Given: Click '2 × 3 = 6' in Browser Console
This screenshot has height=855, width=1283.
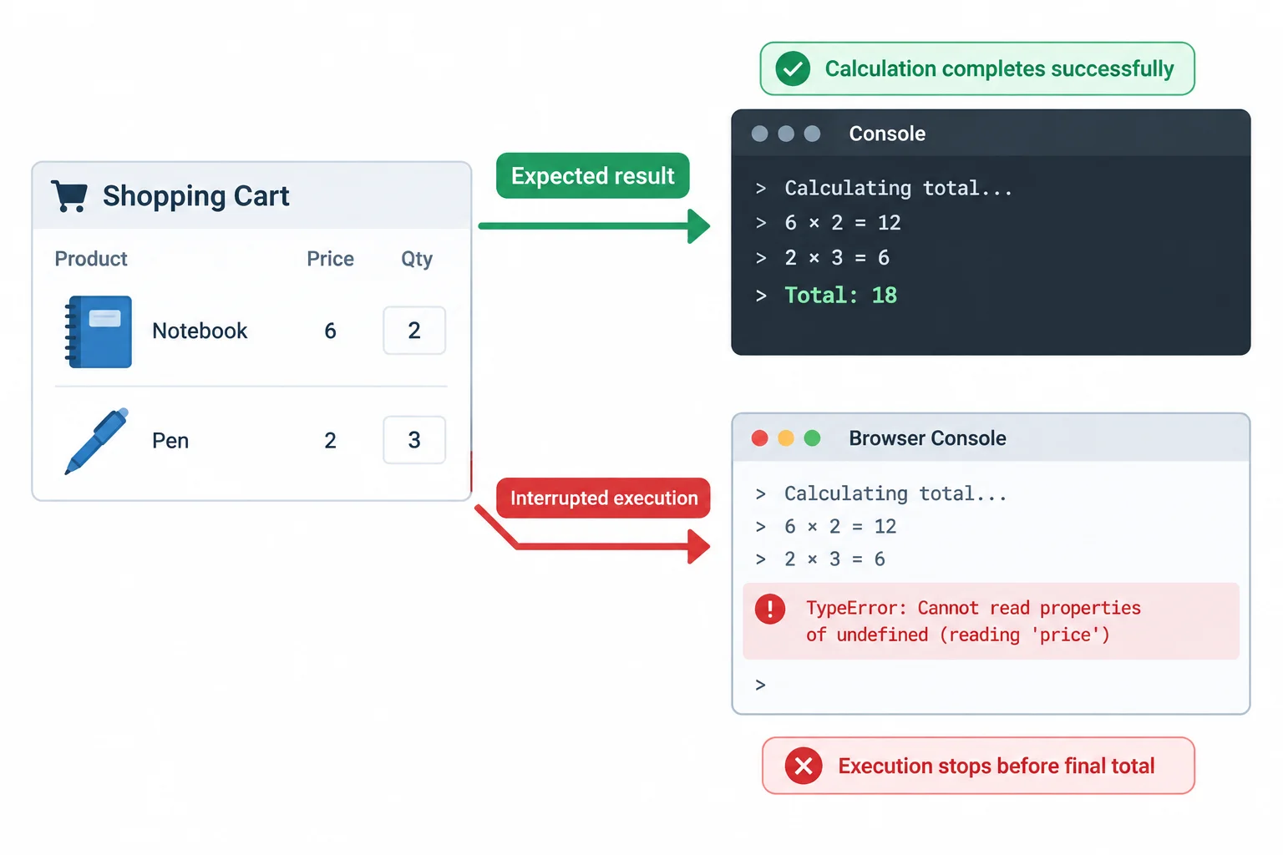Looking at the screenshot, I should click(x=834, y=559).
